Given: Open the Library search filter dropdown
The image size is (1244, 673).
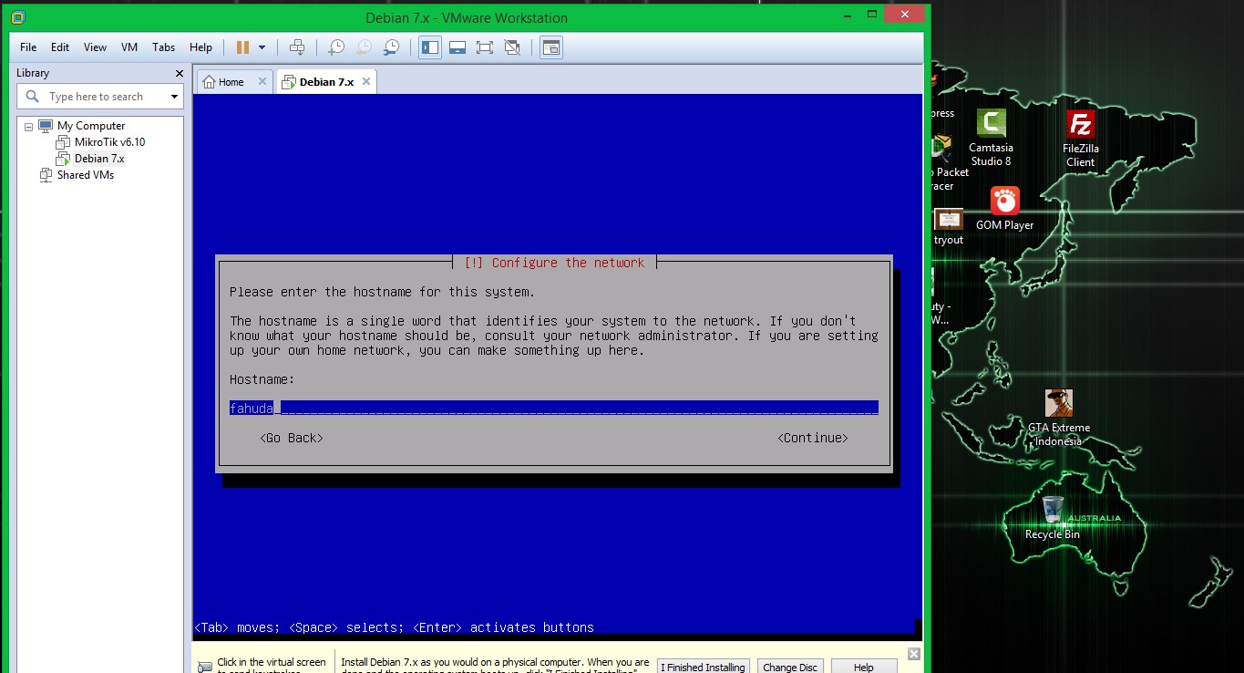Looking at the screenshot, I should [174, 97].
